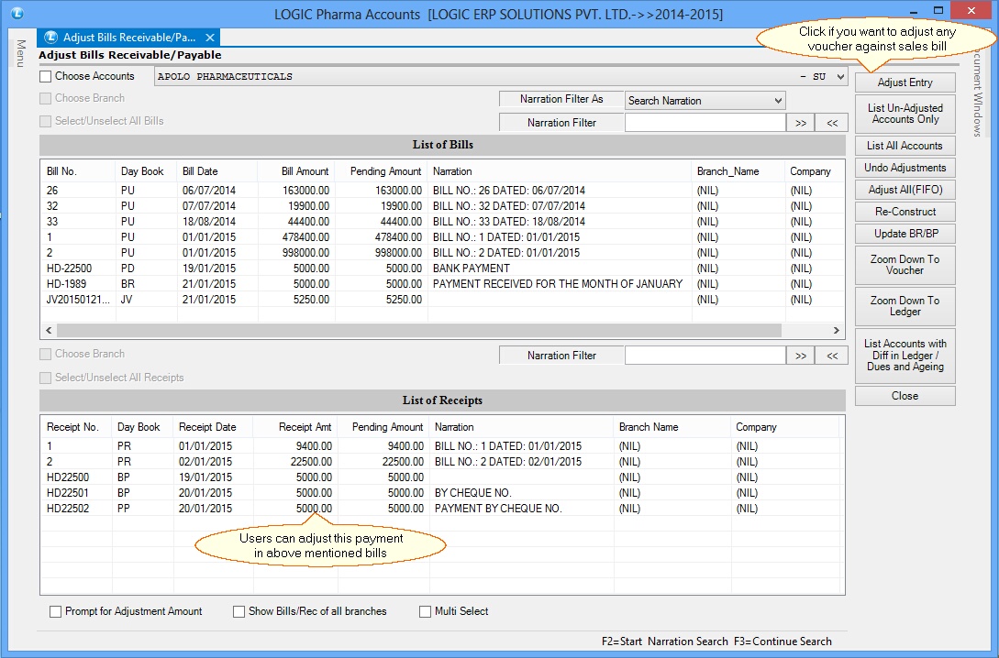Open the Search Narration dropdown
Image resolution: width=999 pixels, height=658 pixels.
tap(778, 101)
